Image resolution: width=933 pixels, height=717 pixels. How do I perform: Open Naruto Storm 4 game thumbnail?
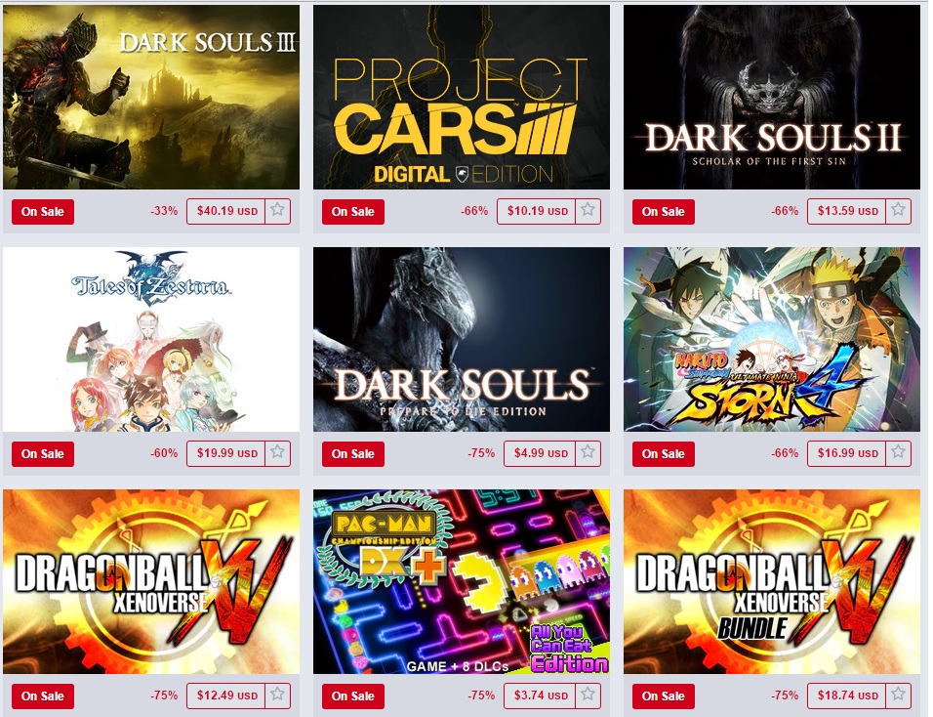click(x=772, y=339)
